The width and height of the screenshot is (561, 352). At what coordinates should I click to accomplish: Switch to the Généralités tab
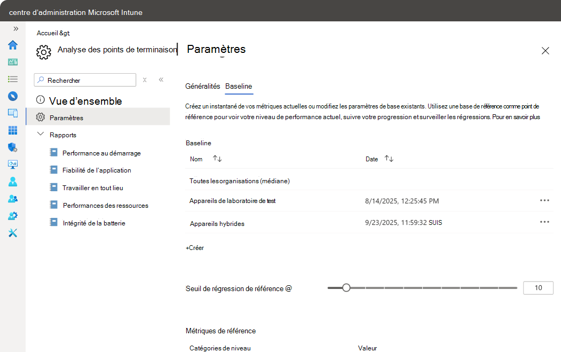point(202,87)
